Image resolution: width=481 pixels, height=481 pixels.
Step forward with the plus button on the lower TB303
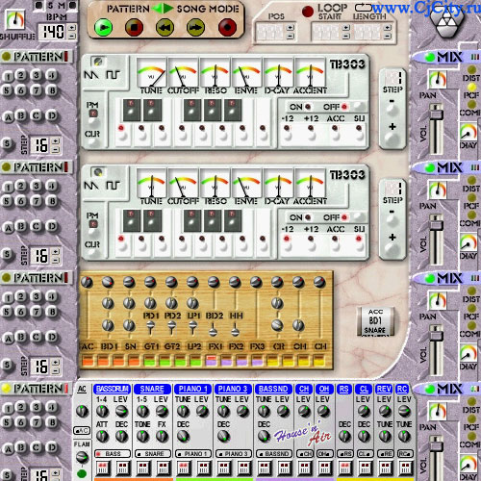pyautogui.click(x=392, y=248)
